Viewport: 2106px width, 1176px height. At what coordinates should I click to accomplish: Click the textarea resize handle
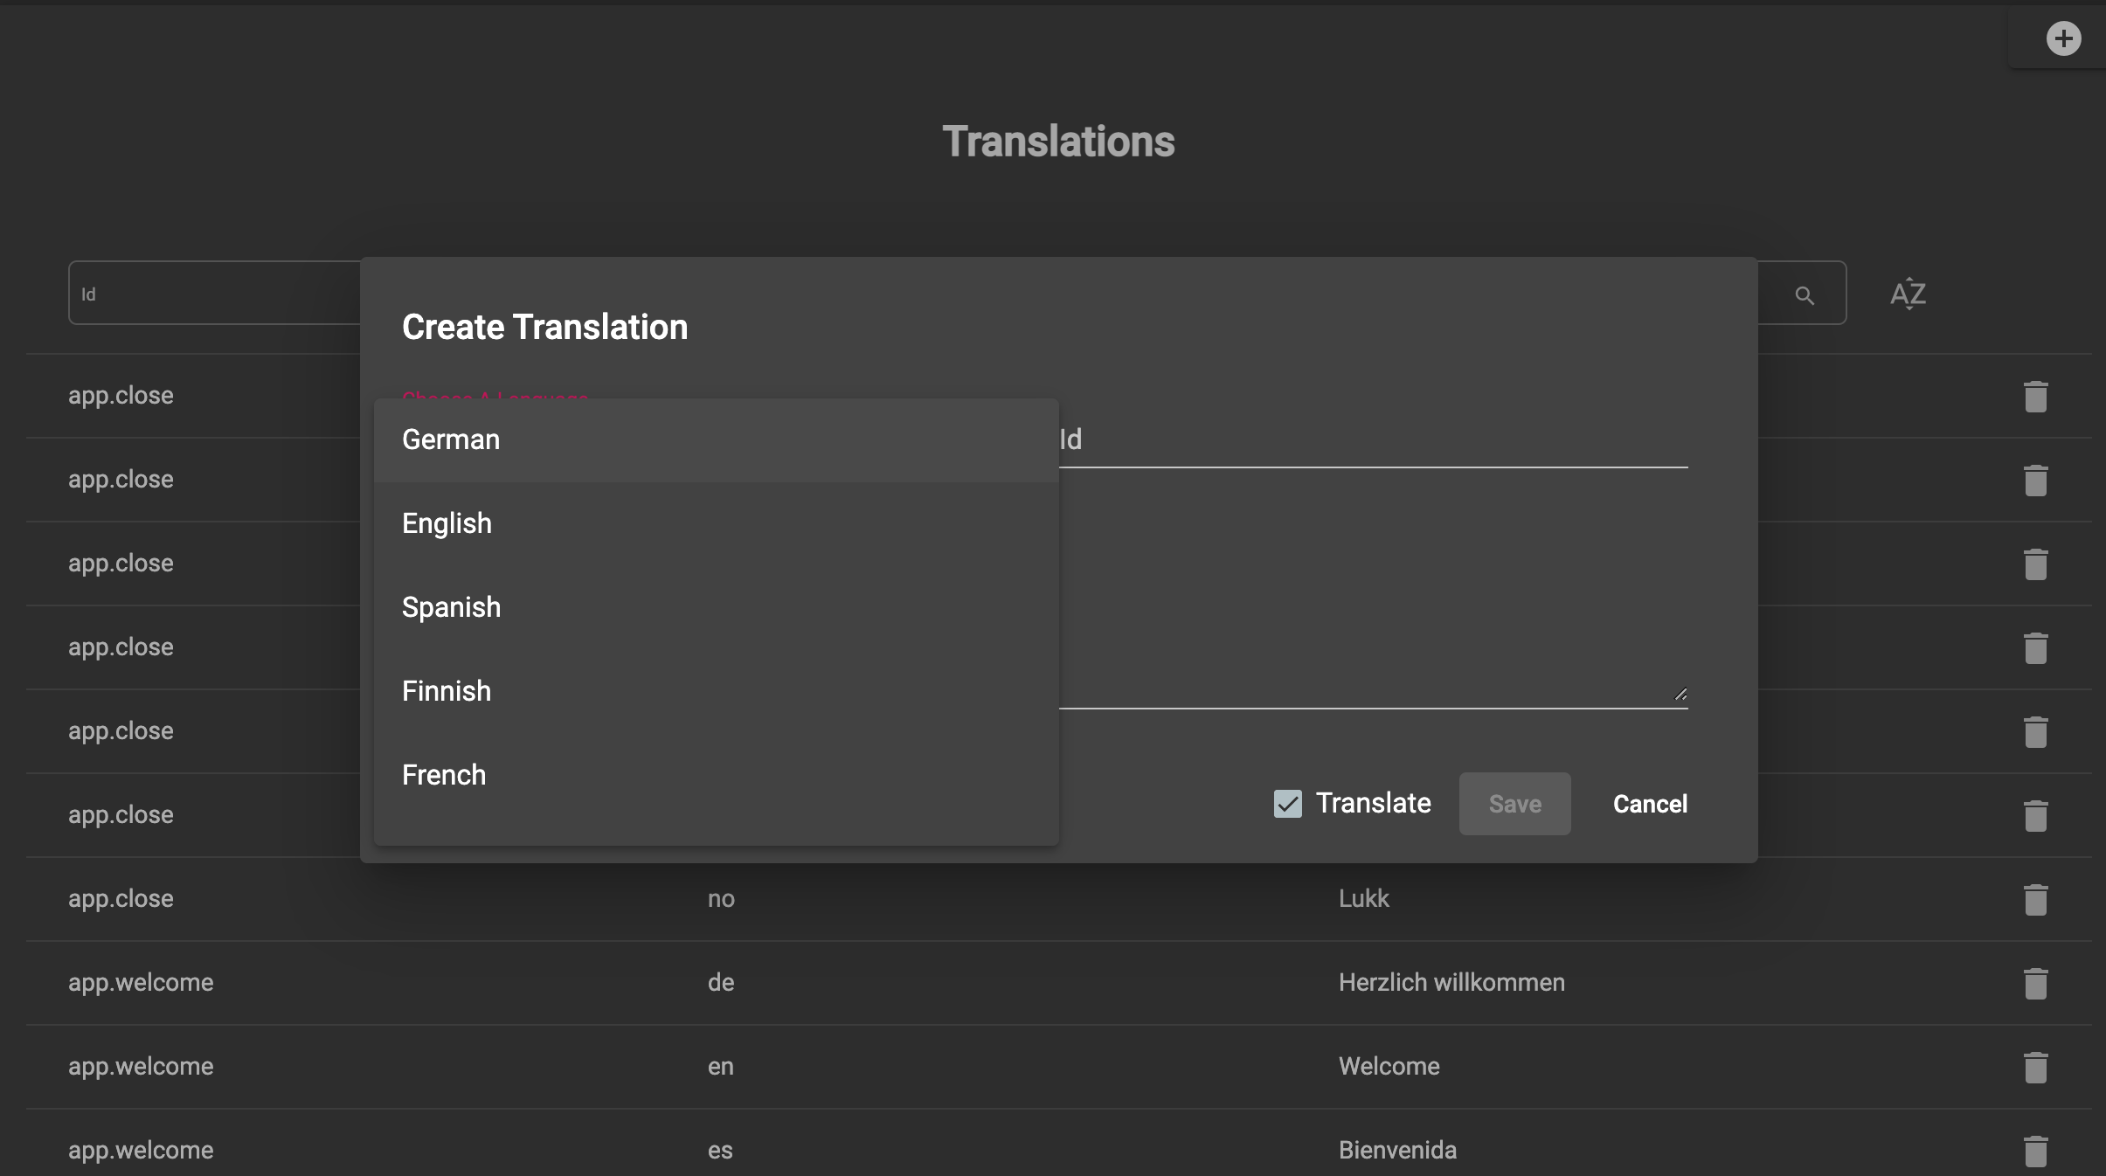1680,695
